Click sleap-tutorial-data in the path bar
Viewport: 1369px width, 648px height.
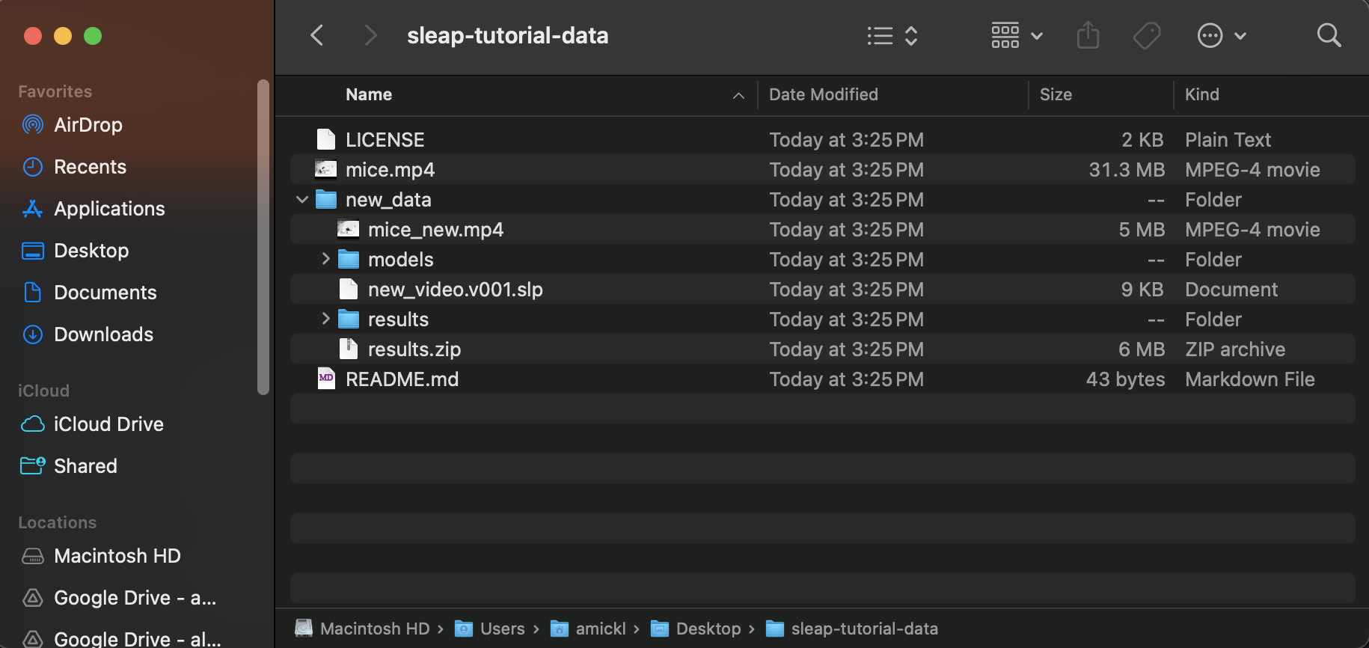851,629
